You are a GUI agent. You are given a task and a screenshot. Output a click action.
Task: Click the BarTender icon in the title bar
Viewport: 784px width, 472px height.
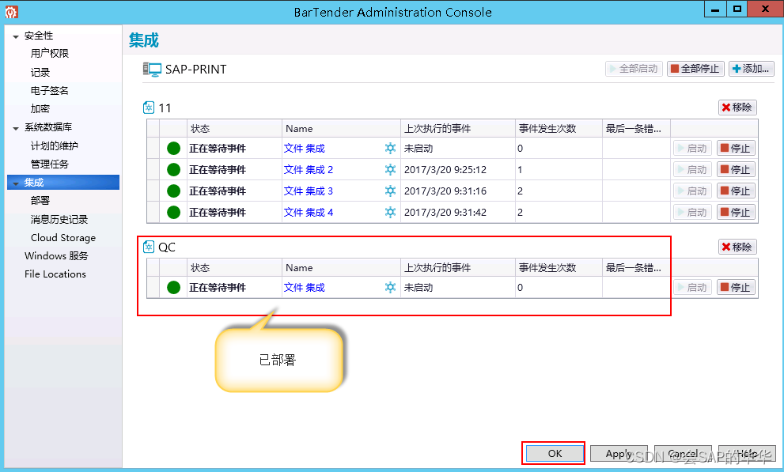tap(10, 9)
